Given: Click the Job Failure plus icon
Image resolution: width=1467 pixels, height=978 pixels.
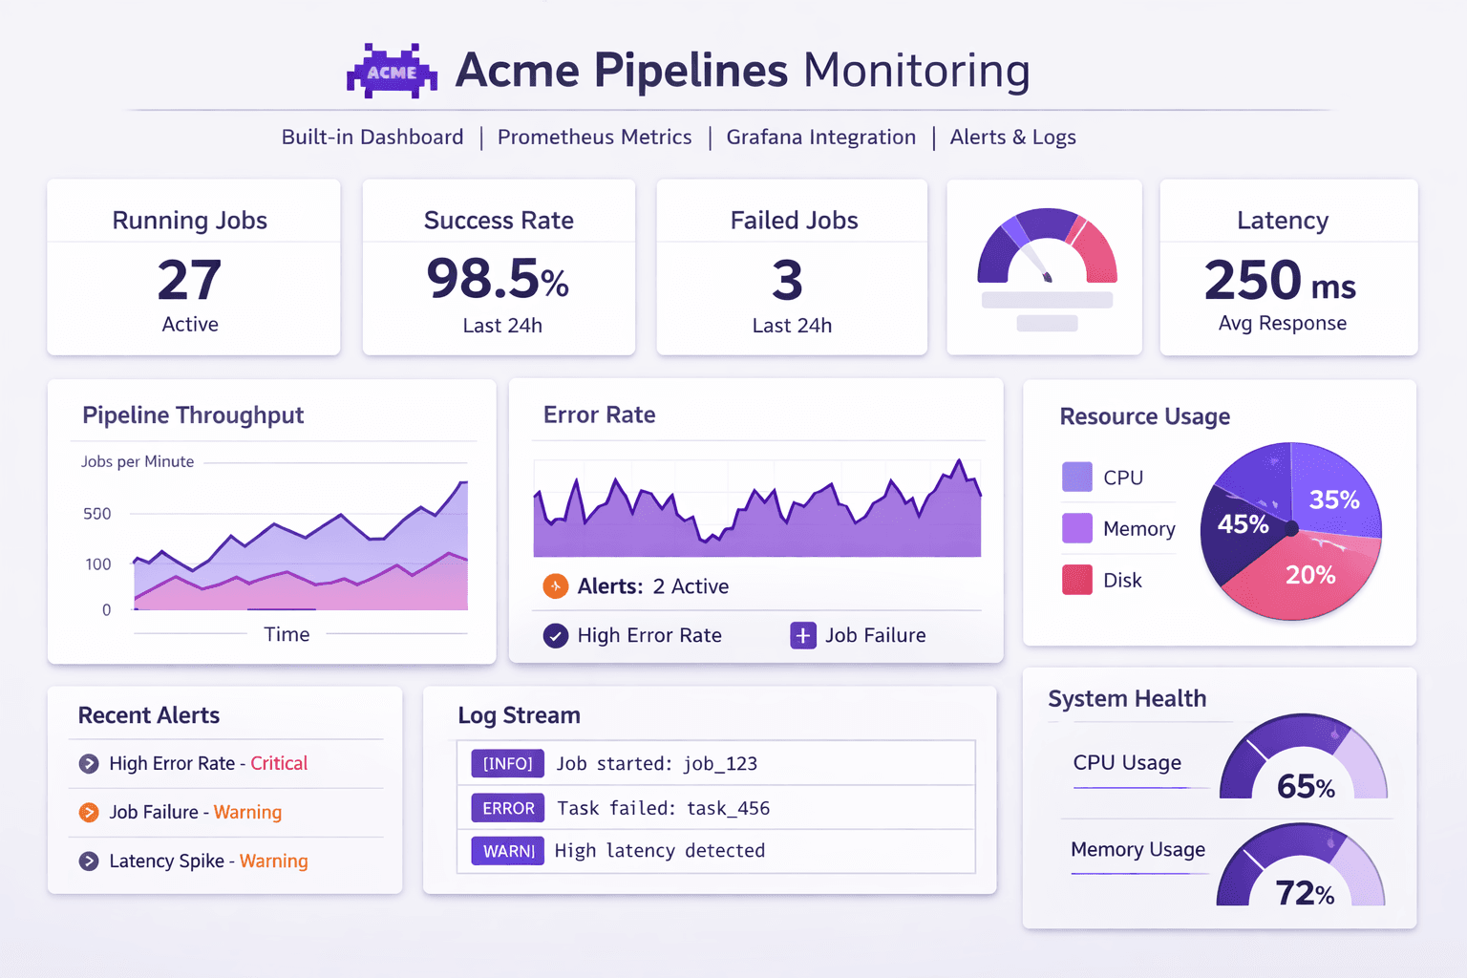Looking at the screenshot, I should (x=803, y=635).
